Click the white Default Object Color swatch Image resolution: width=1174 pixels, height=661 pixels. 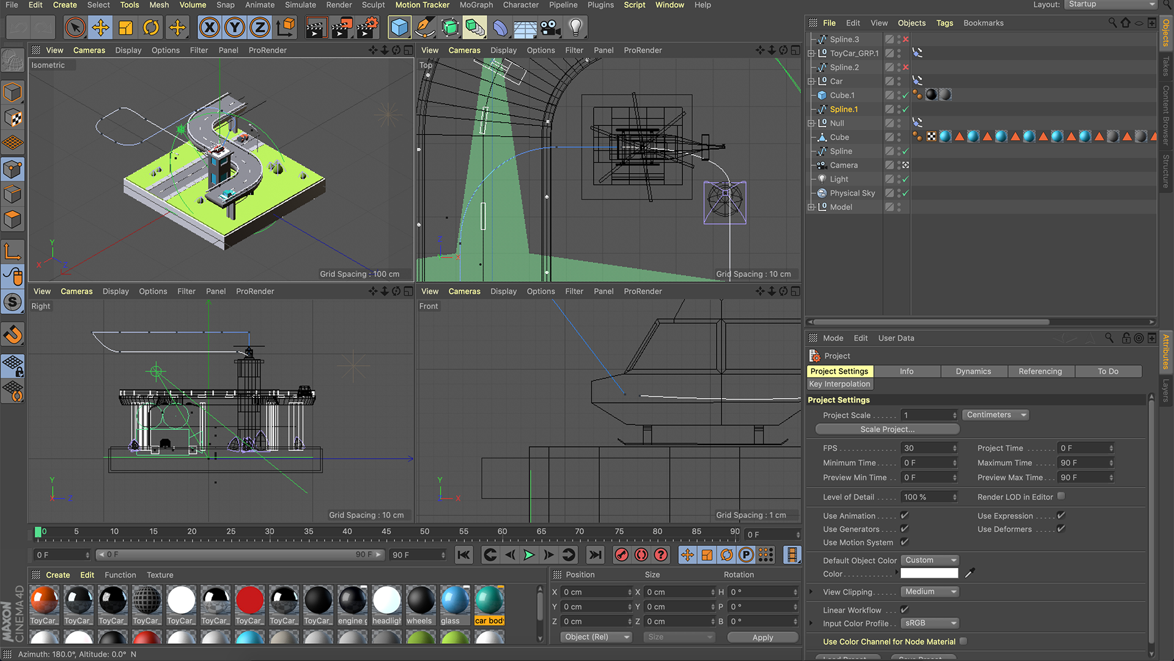929,574
